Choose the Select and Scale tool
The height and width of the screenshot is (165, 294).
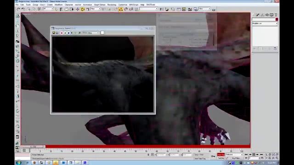[88, 9]
